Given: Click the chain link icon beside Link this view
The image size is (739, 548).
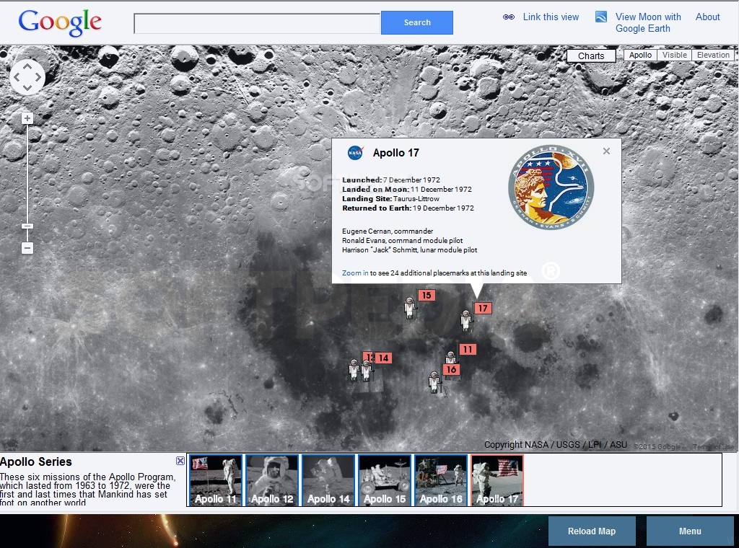Looking at the screenshot, I should pos(509,17).
